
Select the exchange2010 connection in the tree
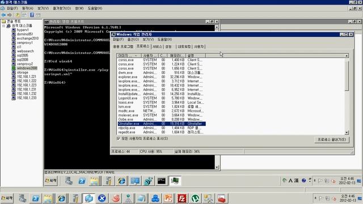pos(28,39)
